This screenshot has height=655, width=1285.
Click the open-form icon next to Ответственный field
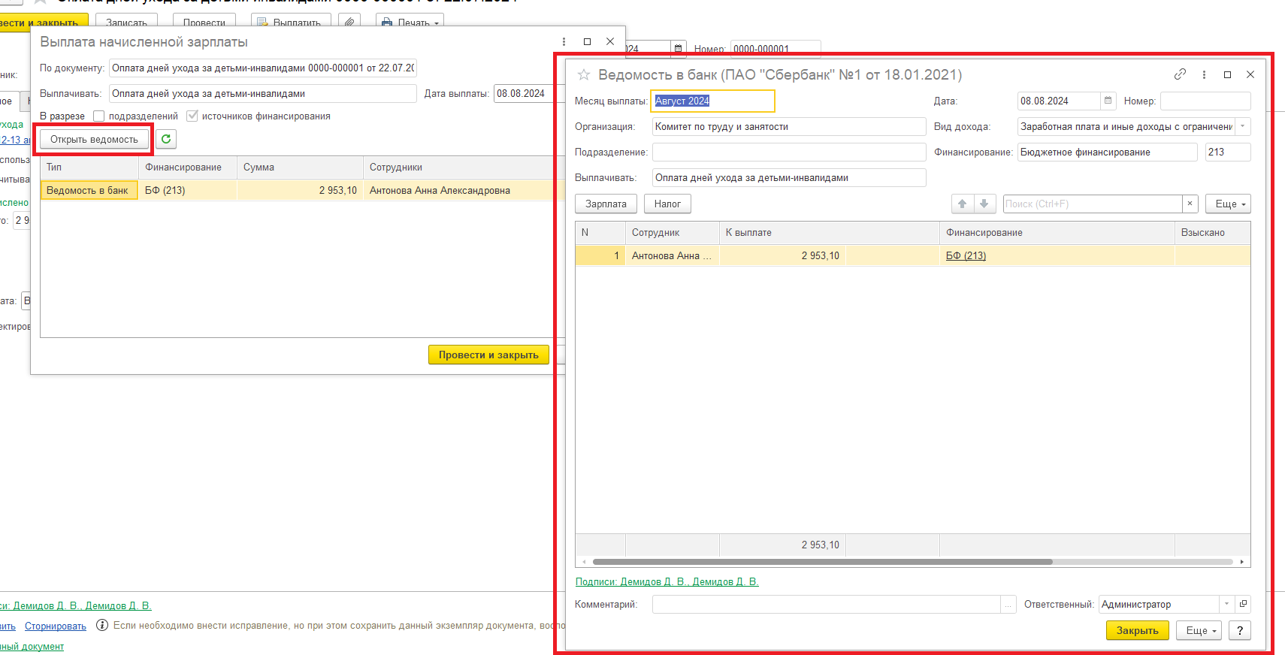1243,604
